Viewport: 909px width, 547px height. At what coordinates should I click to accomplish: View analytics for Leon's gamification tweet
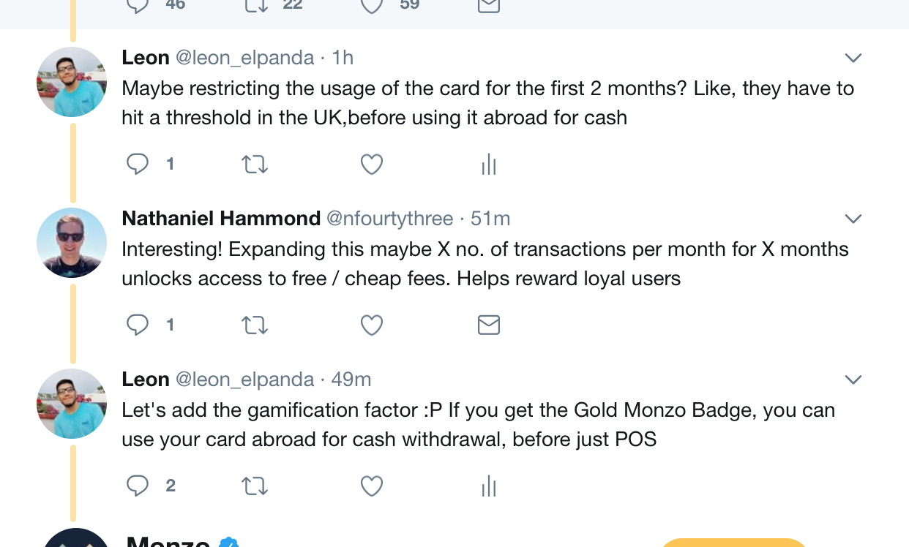[x=488, y=486]
